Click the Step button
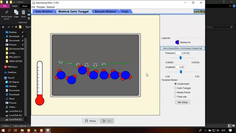This screenshot has width=236, height=133. [x=107, y=121]
